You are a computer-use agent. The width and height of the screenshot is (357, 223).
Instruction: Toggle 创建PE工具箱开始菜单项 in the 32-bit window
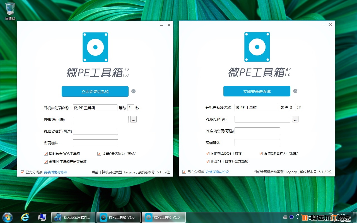tap(46, 162)
